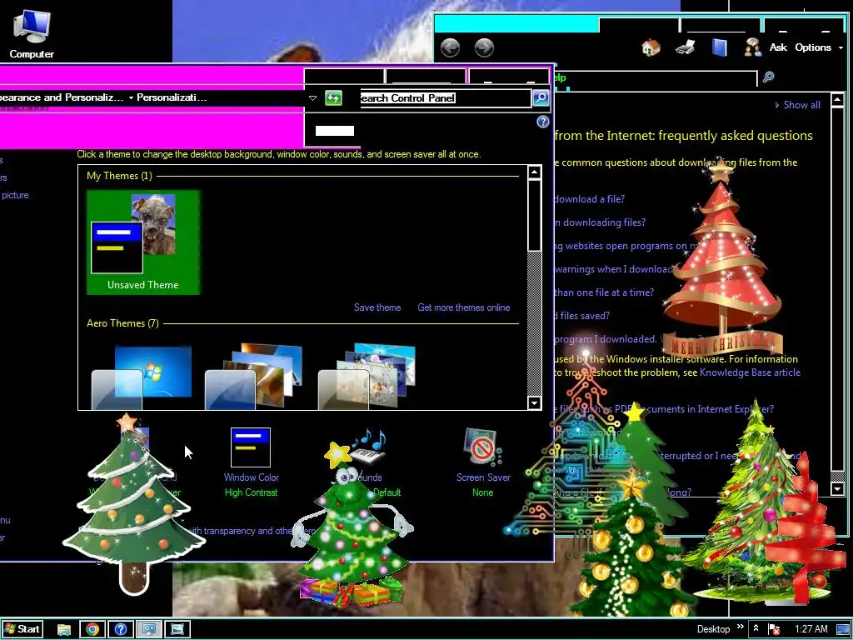
Task: Open the Options dropdown in Help
Action: click(x=819, y=47)
